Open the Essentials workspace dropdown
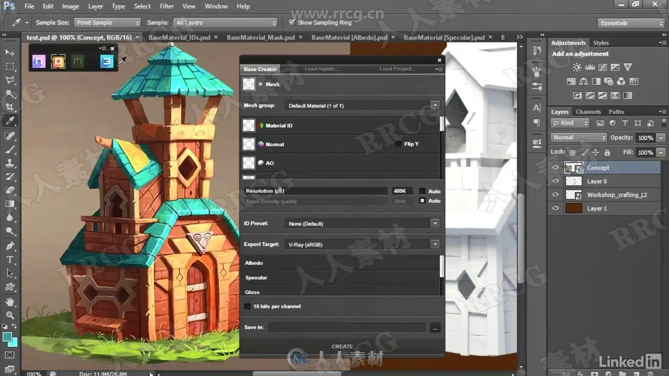This screenshot has height=376, width=669. pos(631,23)
